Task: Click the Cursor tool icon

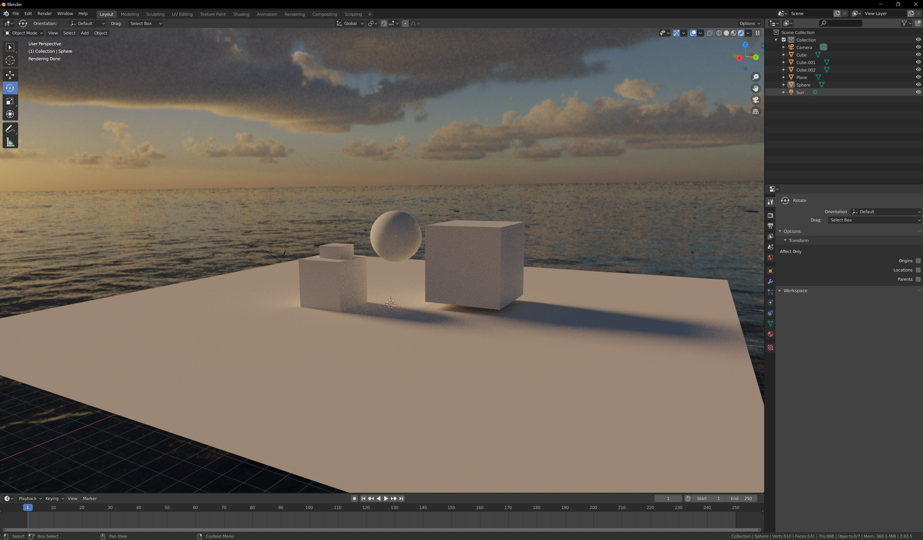Action: pos(10,60)
